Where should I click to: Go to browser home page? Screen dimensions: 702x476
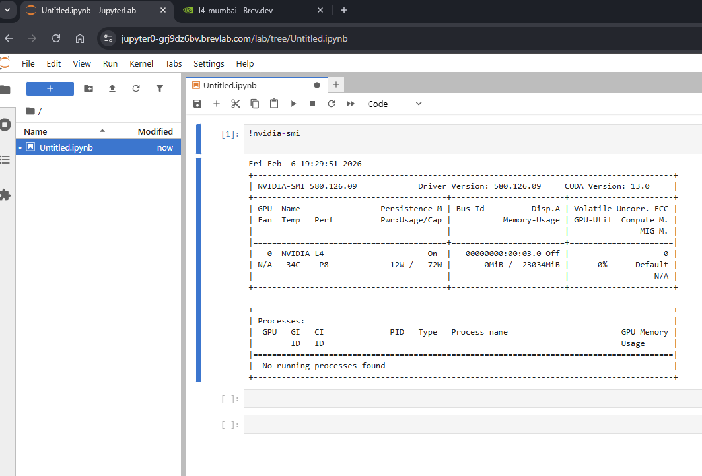pos(80,38)
